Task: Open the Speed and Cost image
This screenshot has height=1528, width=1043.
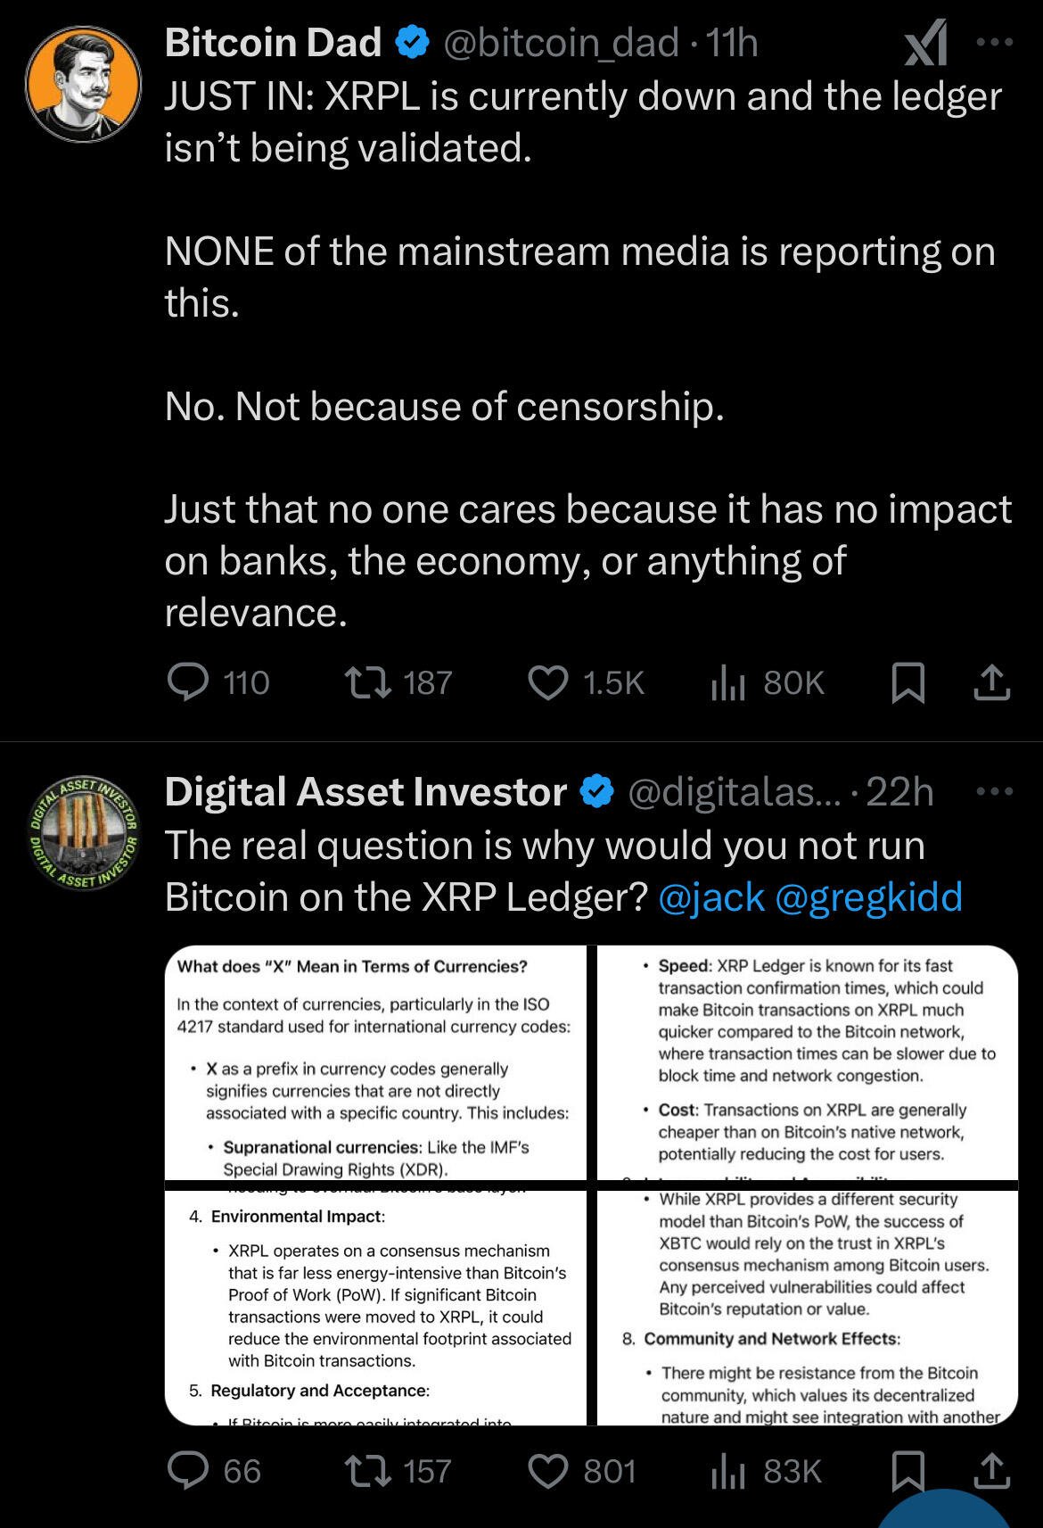Action: [808, 1062]
